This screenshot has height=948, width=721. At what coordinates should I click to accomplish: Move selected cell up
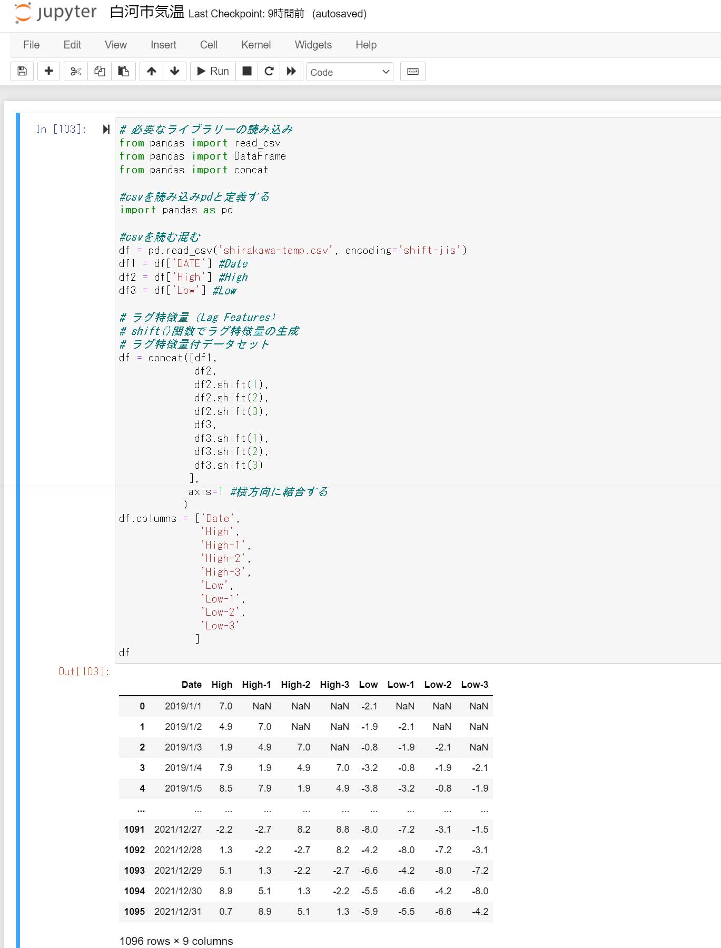pyautogui.click(x=152, y=71)
